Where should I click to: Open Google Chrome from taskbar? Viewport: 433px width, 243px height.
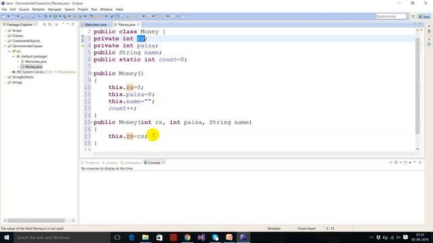pos(187,238)
